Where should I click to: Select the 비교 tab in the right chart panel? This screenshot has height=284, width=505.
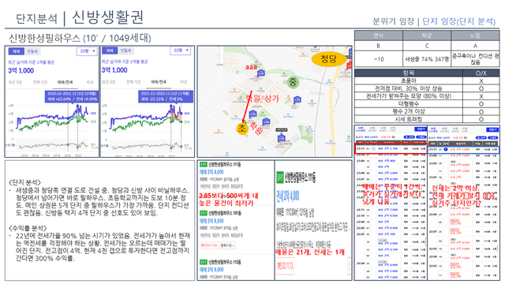click(183, 82)
